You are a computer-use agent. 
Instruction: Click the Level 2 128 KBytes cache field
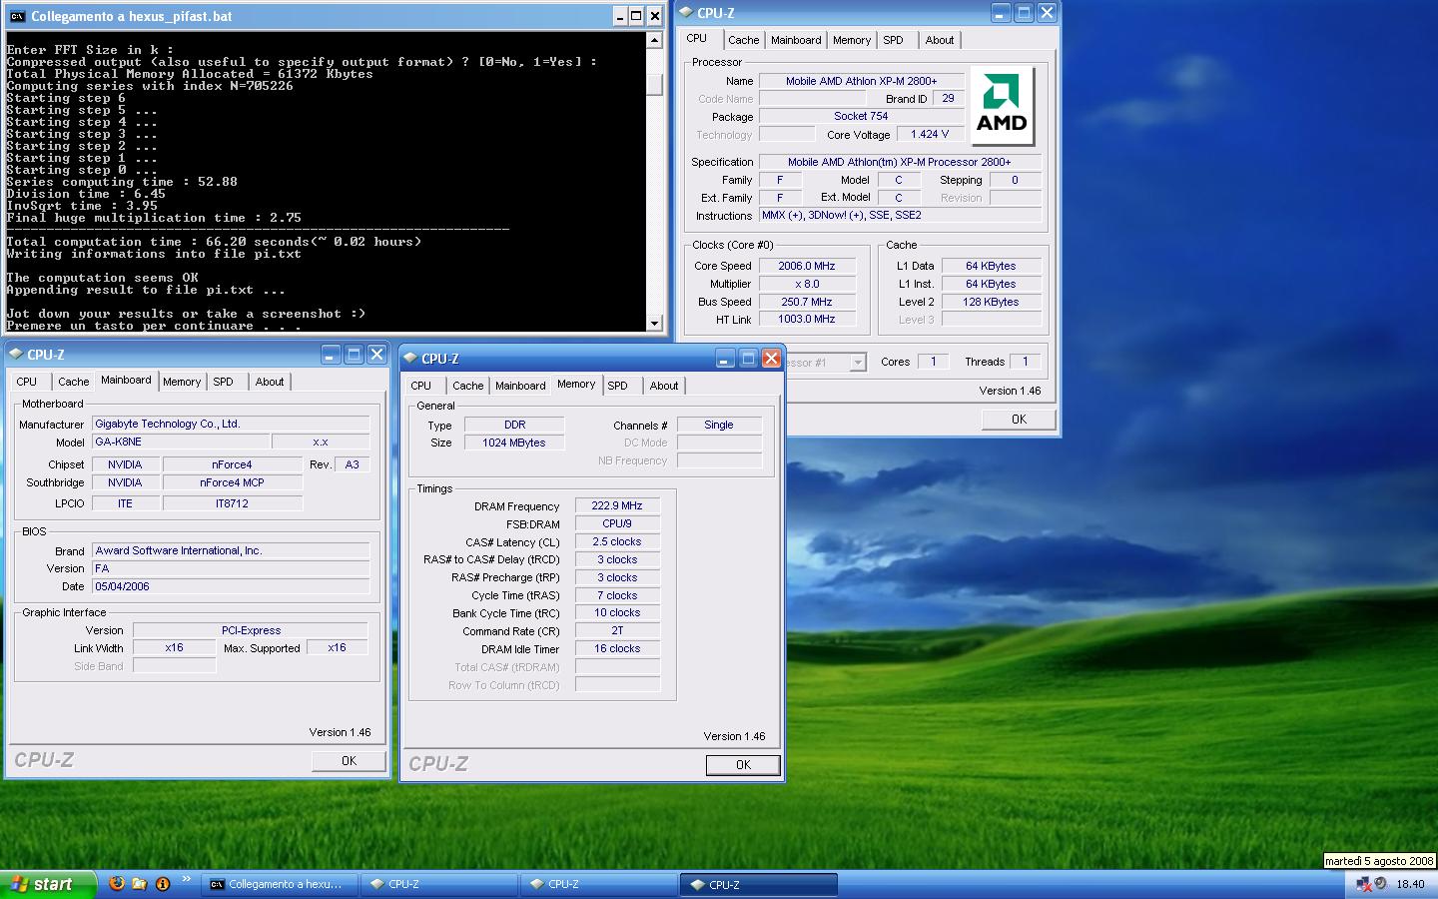pos(991,302)
